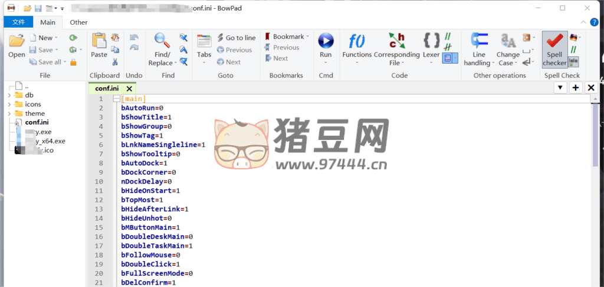Expand the db folder in file tree
The image size is (604, 287).
(9, 95)
